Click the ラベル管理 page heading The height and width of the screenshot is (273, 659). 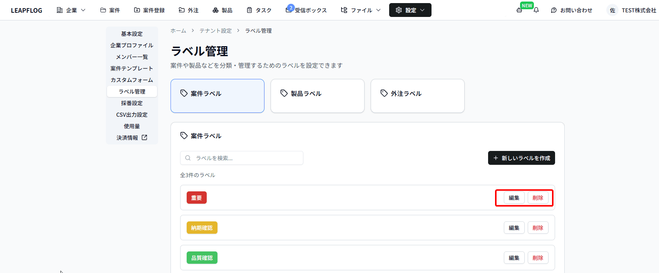click(199, 51)
